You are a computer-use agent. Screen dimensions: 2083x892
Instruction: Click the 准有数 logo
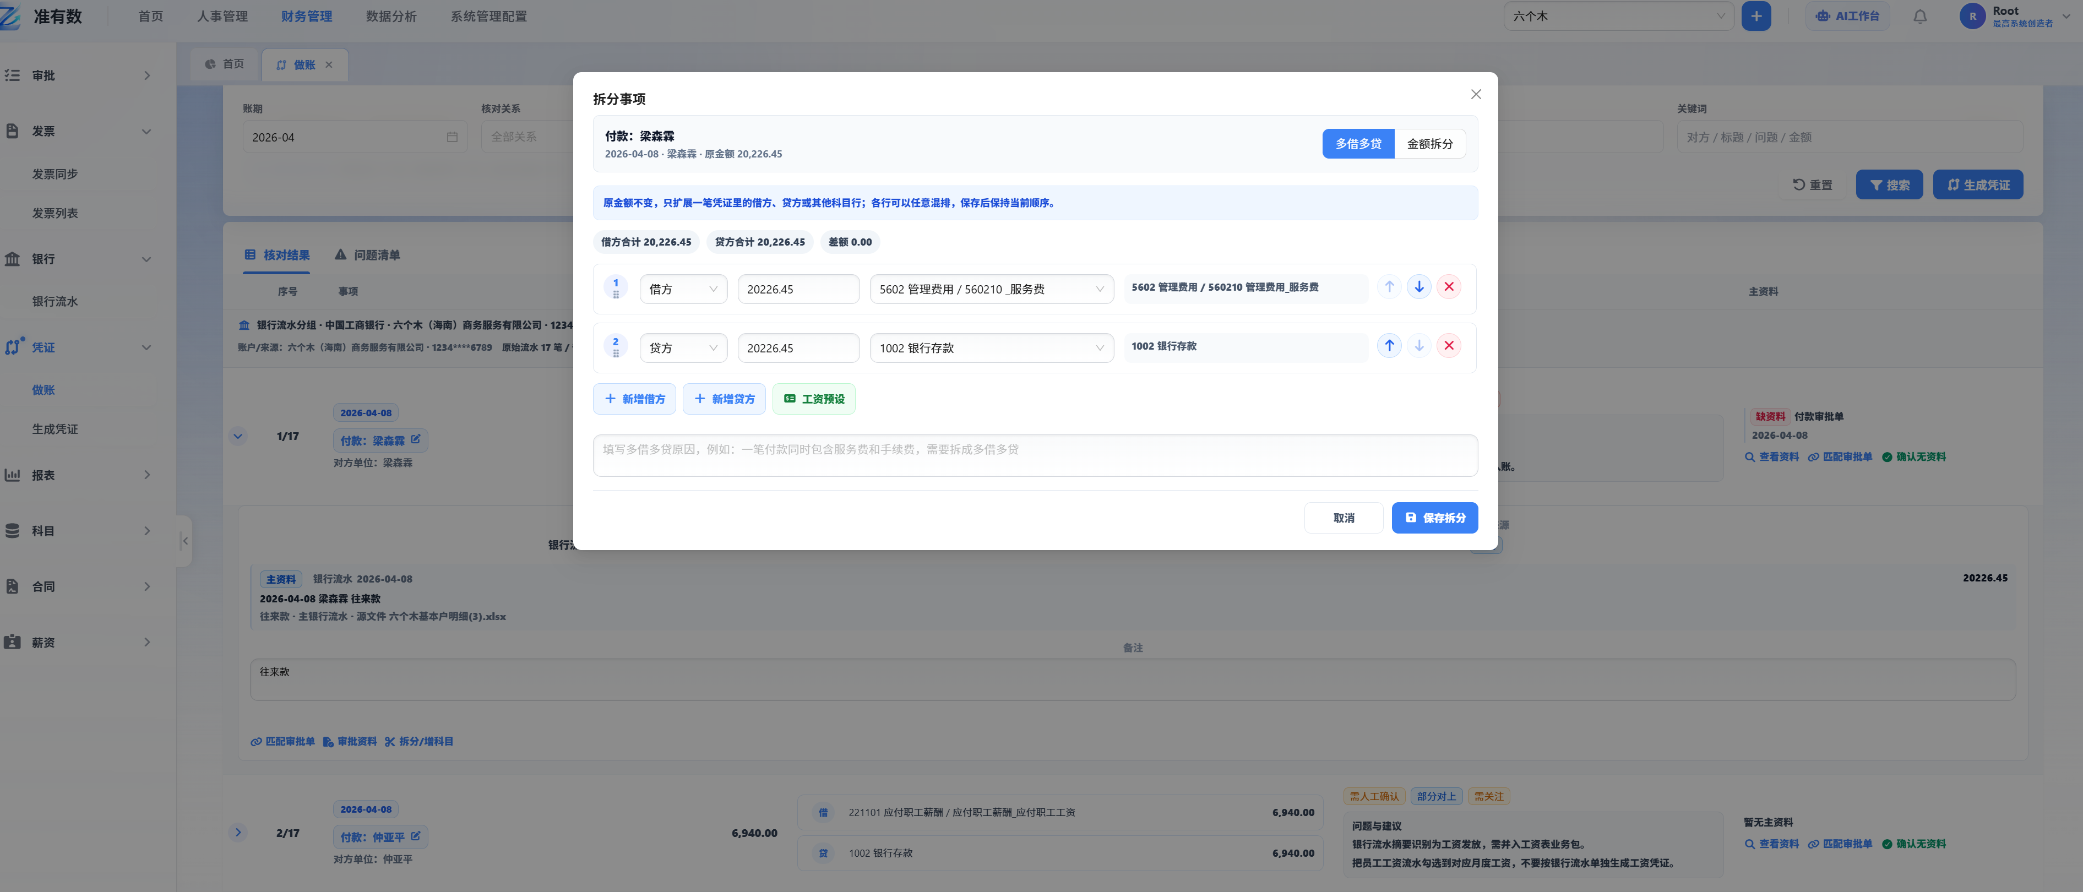coord(42,16)
